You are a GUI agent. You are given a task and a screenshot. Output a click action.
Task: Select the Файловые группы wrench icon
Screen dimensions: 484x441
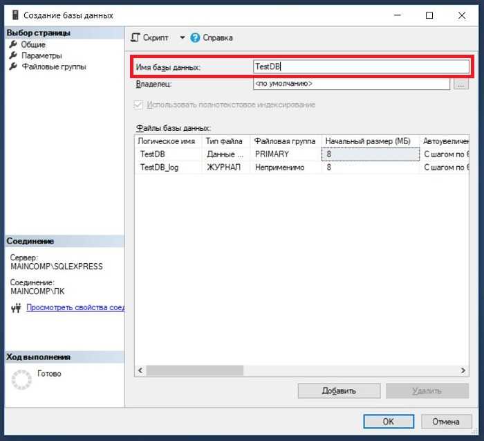12,66
